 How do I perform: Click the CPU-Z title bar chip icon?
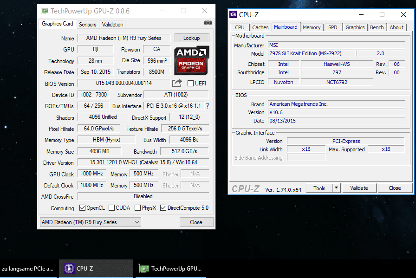tap(233, 14)
